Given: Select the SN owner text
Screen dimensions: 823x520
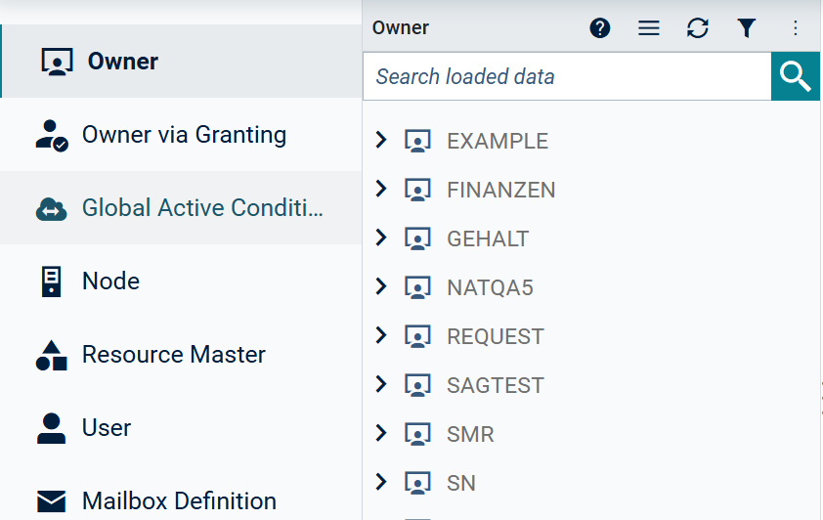Looking at the screenshot, I should 460,483.
